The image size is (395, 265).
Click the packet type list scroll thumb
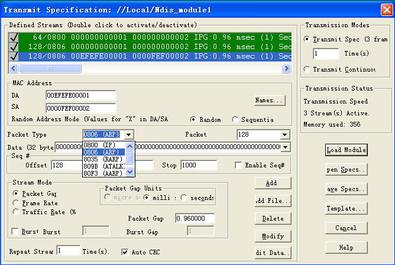click(x=129, y=158)
